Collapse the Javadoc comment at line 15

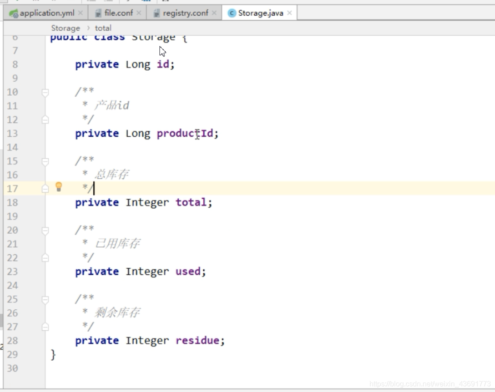45,162
